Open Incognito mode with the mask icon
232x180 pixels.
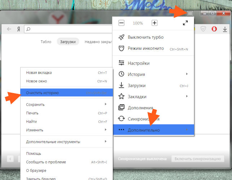coord(146,48)
